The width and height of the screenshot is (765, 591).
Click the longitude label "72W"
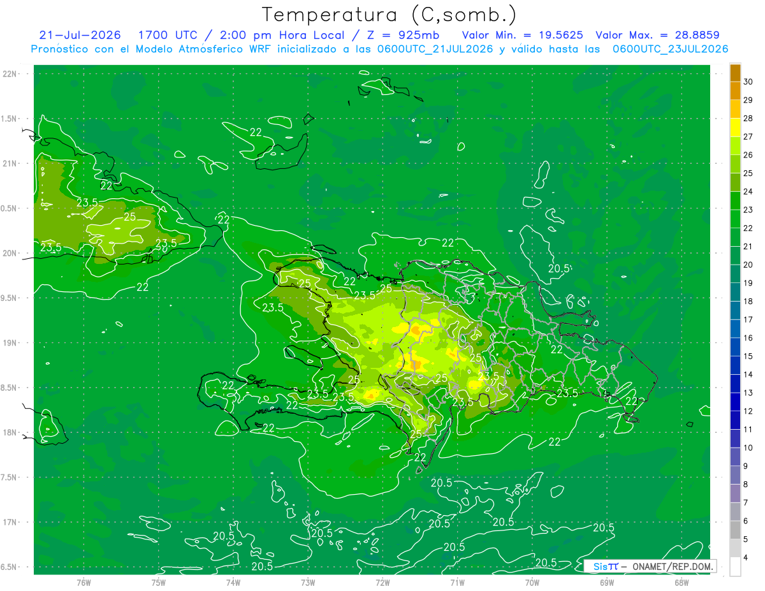click(x=382, y=582)
